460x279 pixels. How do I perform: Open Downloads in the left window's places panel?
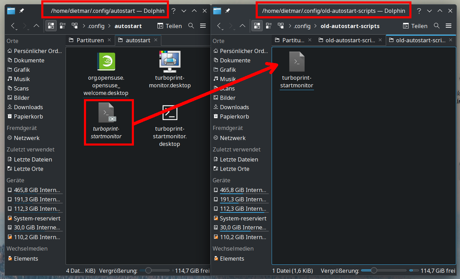pyautogui.click(x=28, y=107)
